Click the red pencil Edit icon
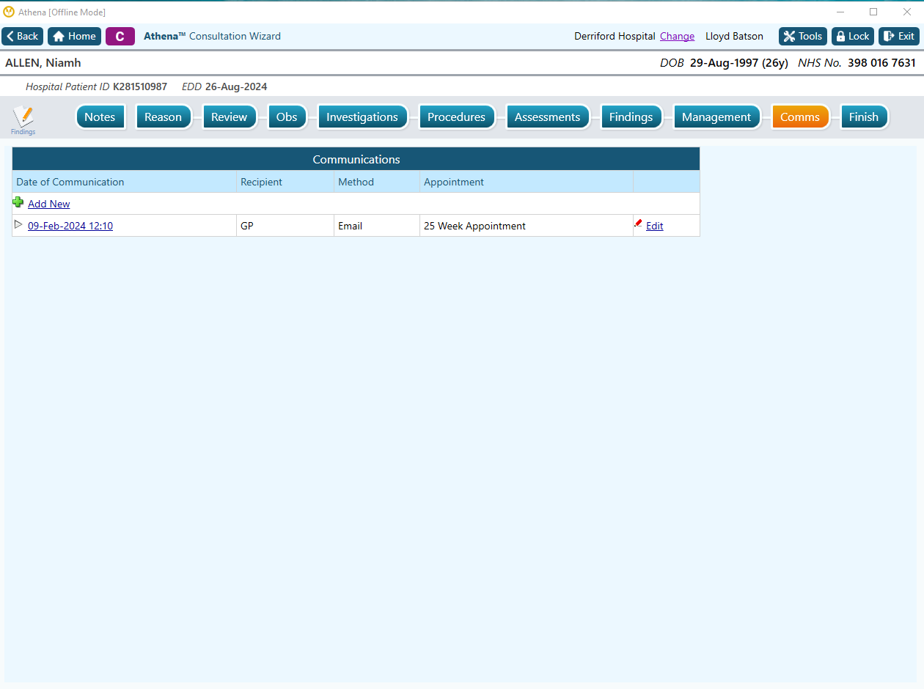This screenshot has height=689, width=924. coord(638,224)
